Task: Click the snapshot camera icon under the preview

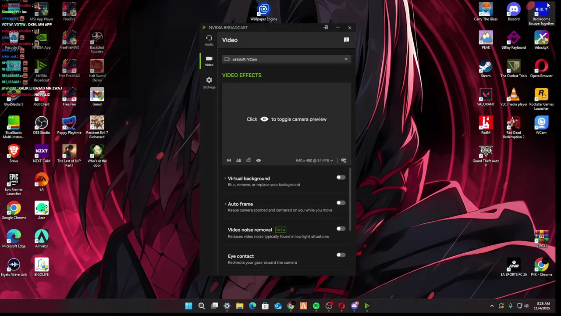Action: [x=249, y=161]
